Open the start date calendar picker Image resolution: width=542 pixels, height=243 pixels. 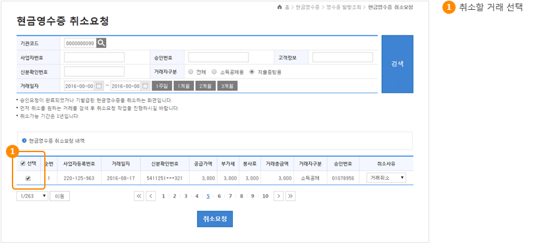point(99,86)
